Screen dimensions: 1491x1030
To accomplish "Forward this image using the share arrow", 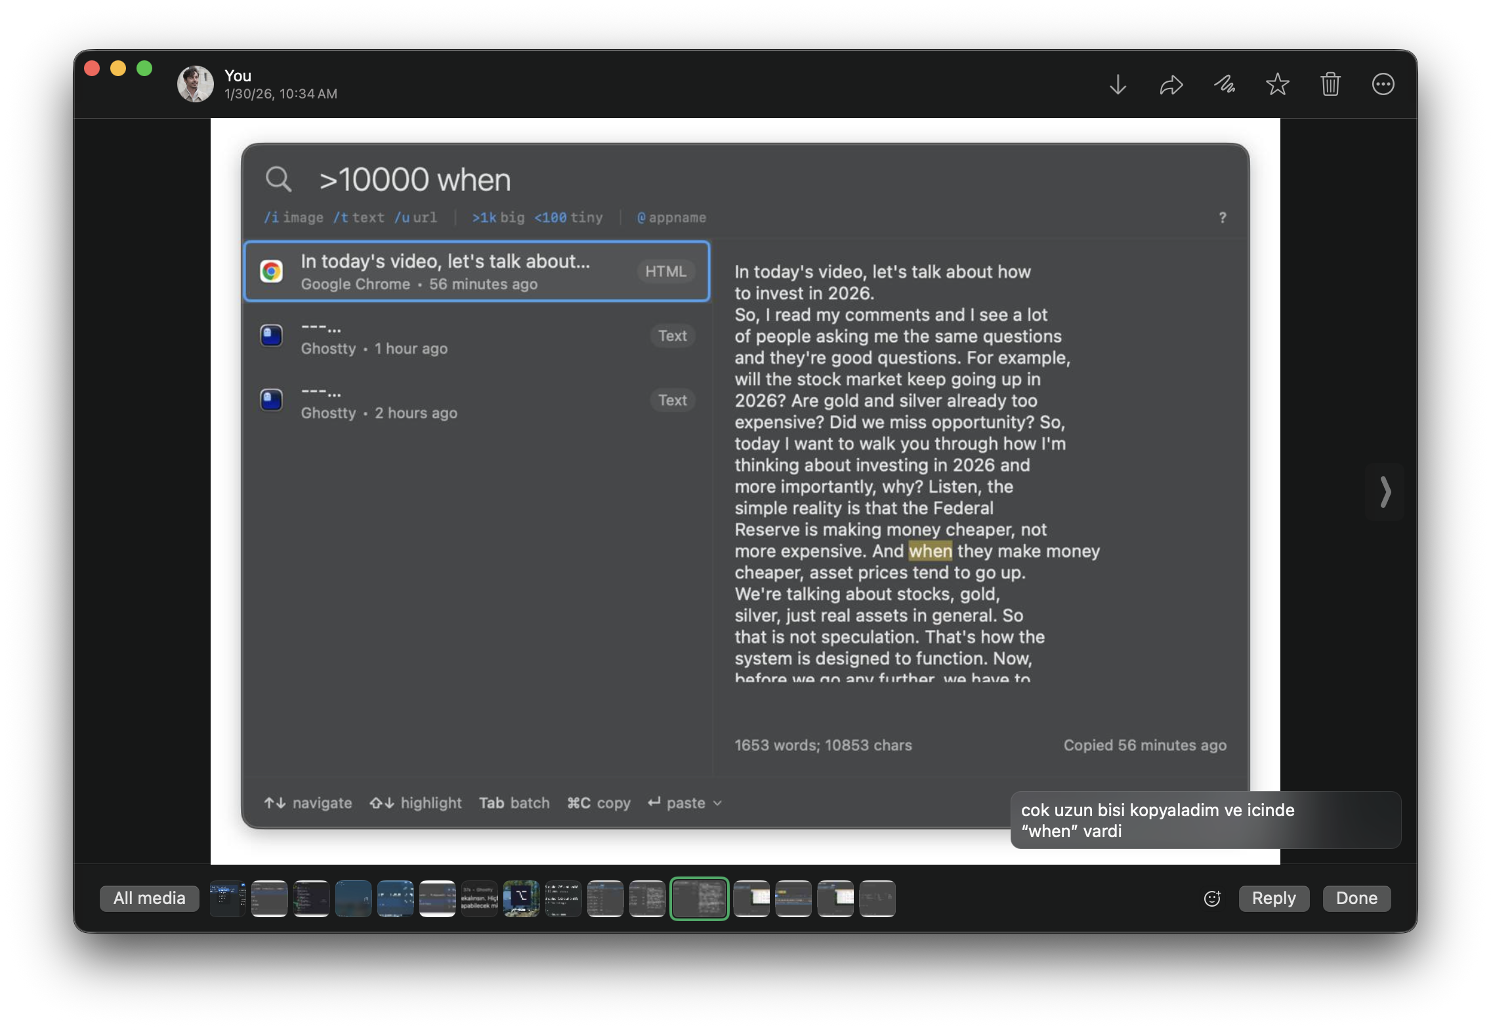I will pyautogui.click(x=1171, y=85).
